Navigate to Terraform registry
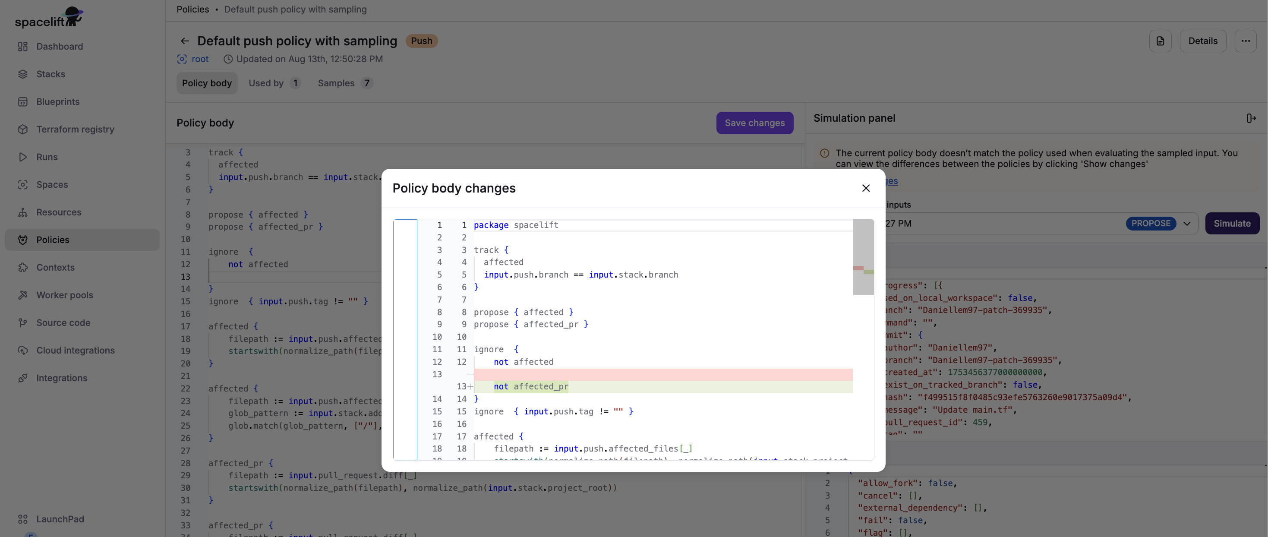 [x=75, y=129]
